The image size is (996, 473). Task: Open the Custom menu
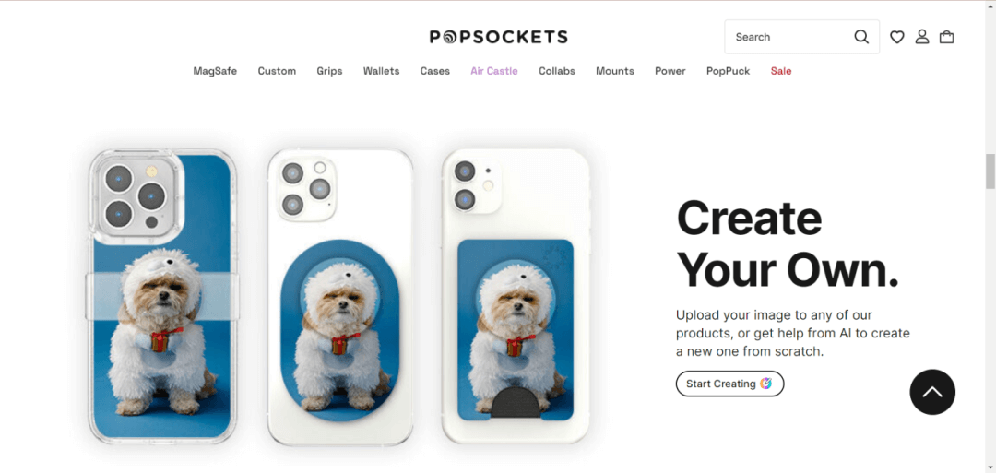point(277,71)
